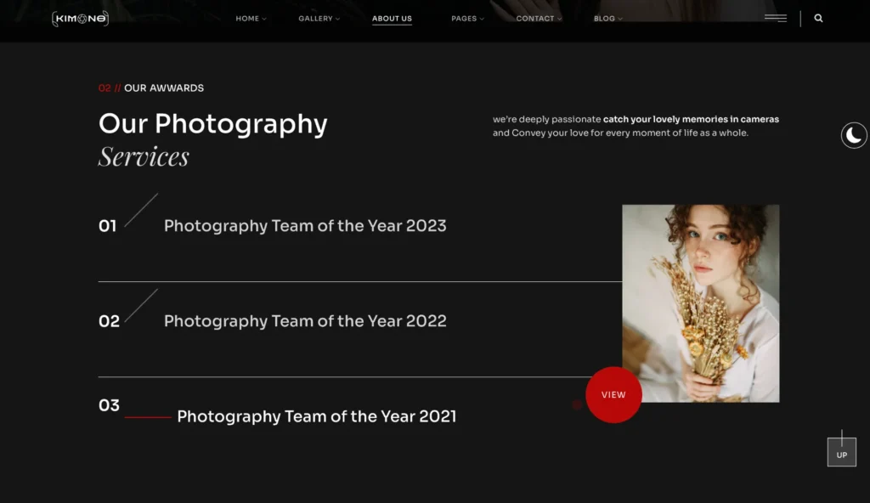Expand the Gallery dropdown menu
Image resolution: width=870 pixels, height=503 pixels.
pyautogui.click(x=319, y=19)
